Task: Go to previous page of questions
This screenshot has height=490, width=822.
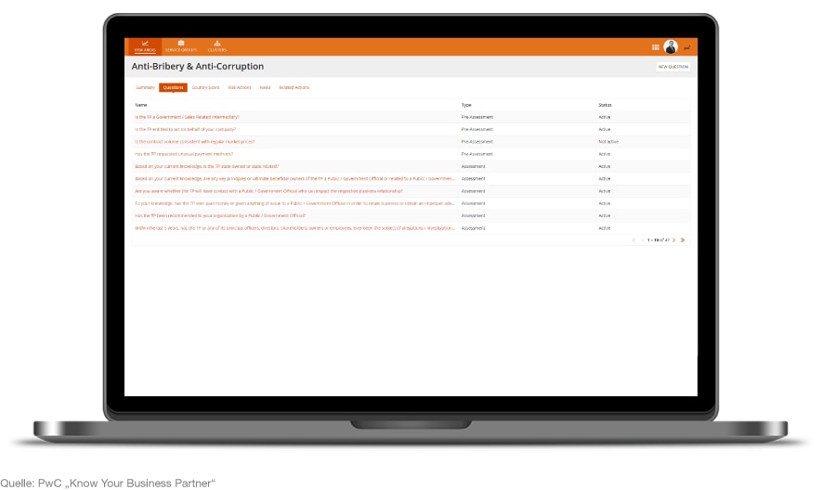Action: pos(642,240)
